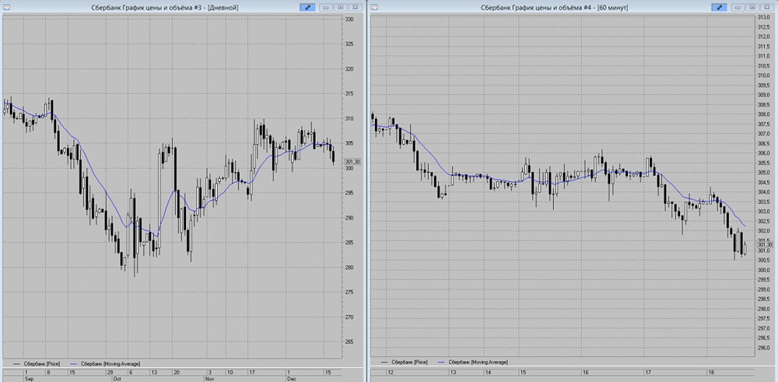Click the 301,30 last-price label on the Дневной chart
The height and width of the screenshot is (382, 778).
pos(352,162)
